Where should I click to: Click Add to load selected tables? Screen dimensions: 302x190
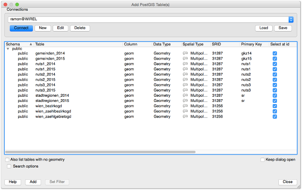[x=33, y=182]
